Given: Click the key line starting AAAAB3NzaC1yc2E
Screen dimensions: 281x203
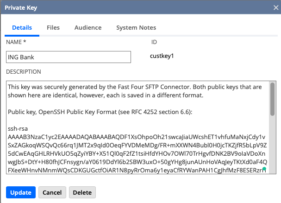Looking at the screenshot, I should (137, 137).
